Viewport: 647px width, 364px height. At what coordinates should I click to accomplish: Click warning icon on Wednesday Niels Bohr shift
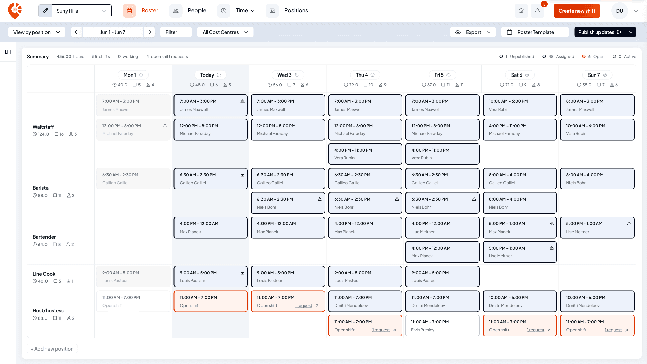click(x=320, y=199)
